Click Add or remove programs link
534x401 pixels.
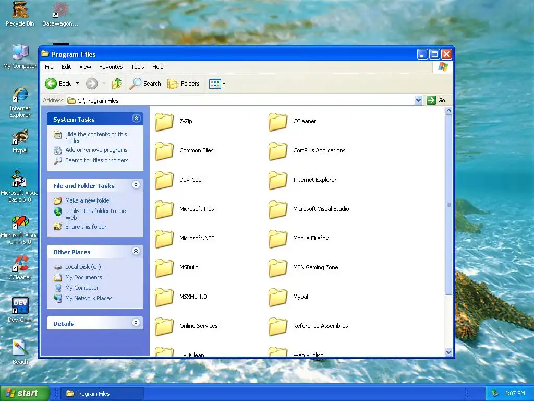click(x=96, y=150)
